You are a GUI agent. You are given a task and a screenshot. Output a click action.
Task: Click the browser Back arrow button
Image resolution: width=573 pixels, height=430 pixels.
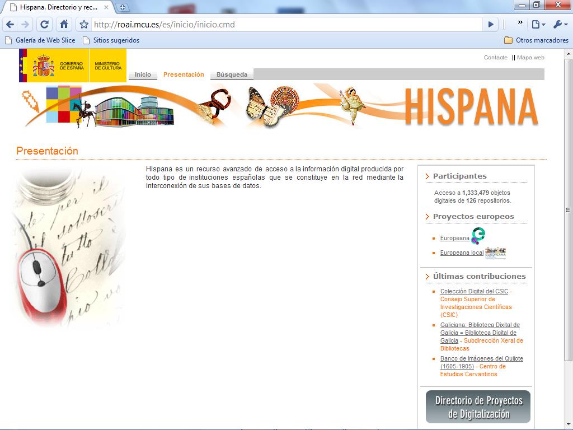(10, 25)
